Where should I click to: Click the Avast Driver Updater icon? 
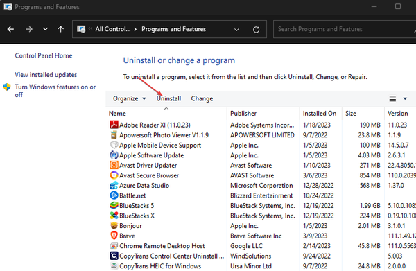click(114, 165)
